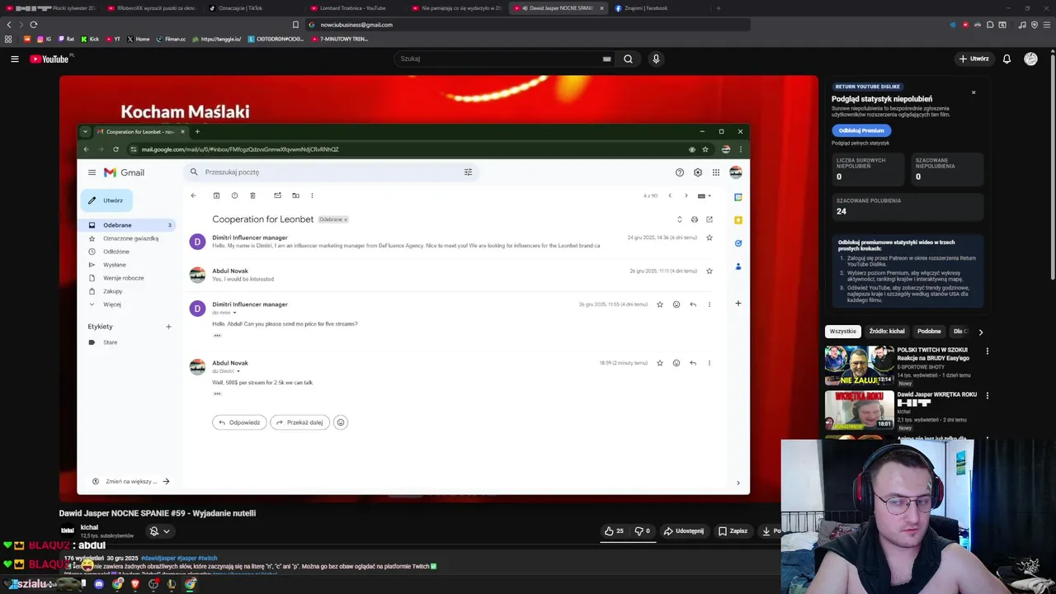Star Abdul Novak's 26 gru message
The height and width of the screenshot is (594, 1056).
click(x=709, y=271)
